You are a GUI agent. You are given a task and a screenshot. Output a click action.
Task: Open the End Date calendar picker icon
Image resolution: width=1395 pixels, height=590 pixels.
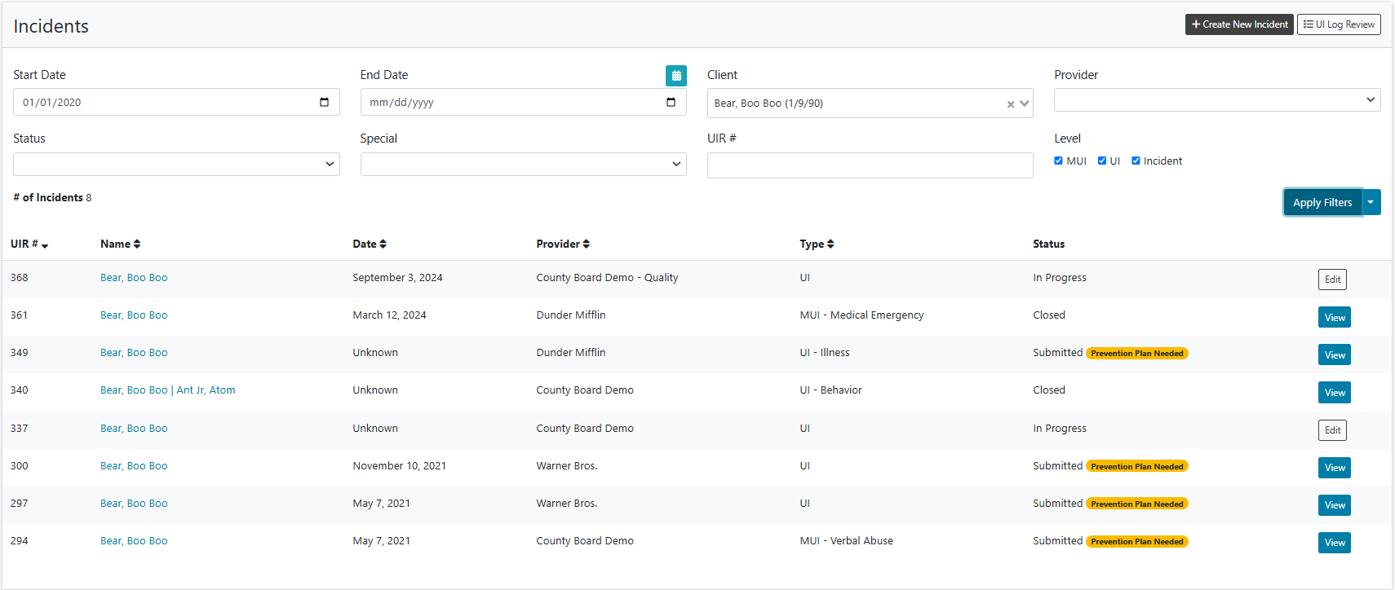coord(671,103)
